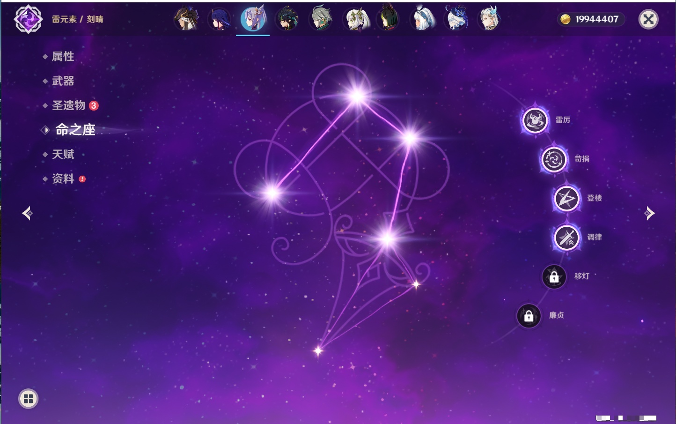Open the 属性 attributes page
This screenshot has height=424, width=676.
pos(63,57)
